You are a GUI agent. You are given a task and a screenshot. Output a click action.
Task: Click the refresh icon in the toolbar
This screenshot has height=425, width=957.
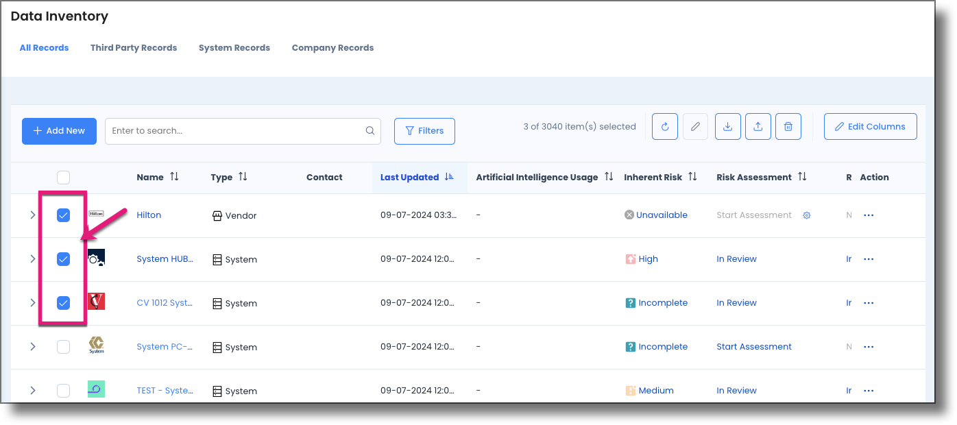click(x=665, y=127)
